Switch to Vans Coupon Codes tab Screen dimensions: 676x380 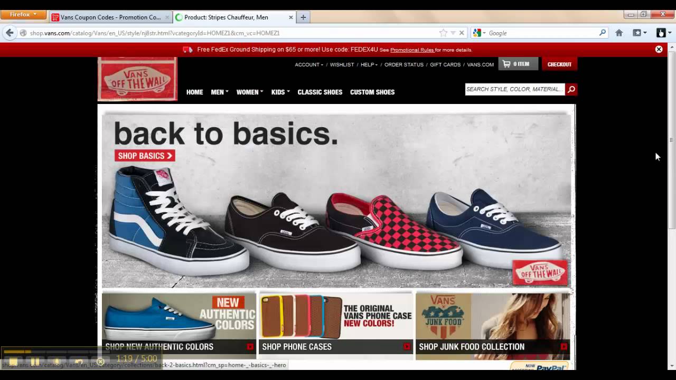110,17
